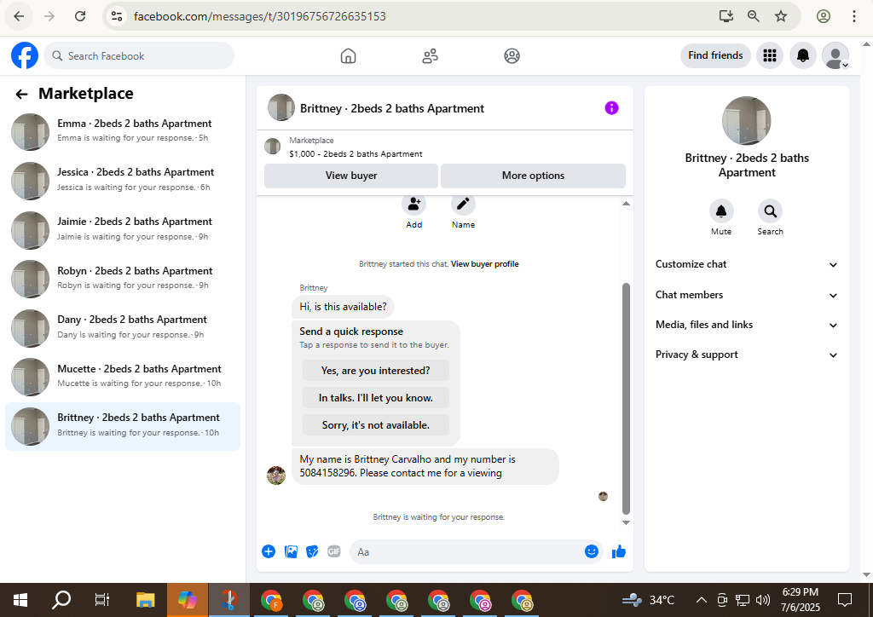Expand the Privacy & support section
This screenshot has height=617, width=873.
747,355
